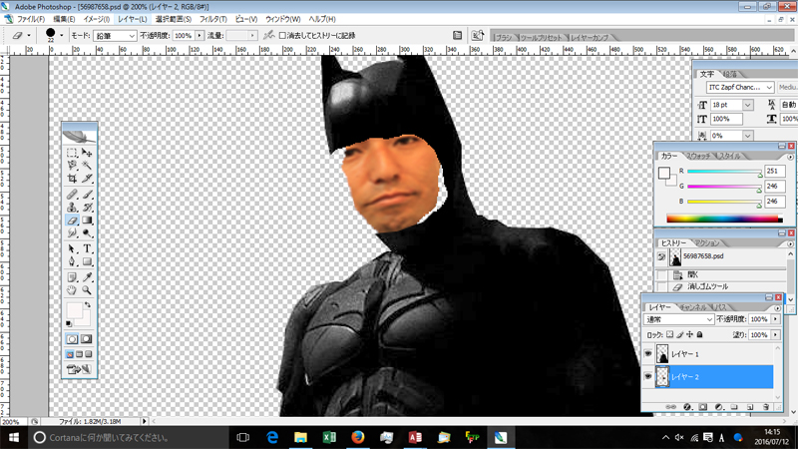Select the Rectangular Marquee tool
Viewport: 798px width, 449px height.
point(72,153)
